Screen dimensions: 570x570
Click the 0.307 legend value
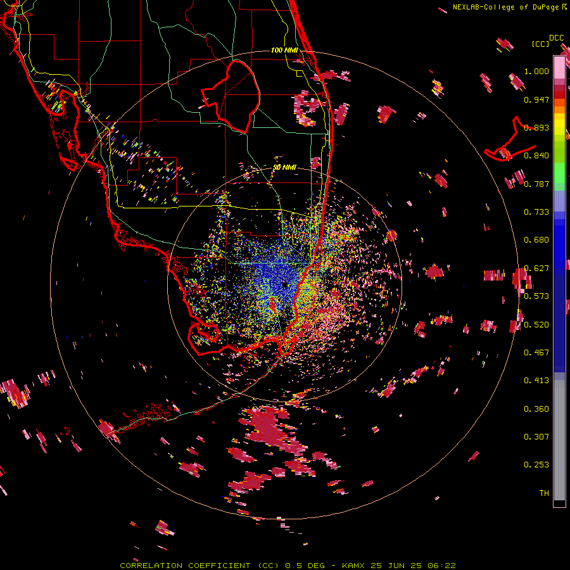(536, 437)
